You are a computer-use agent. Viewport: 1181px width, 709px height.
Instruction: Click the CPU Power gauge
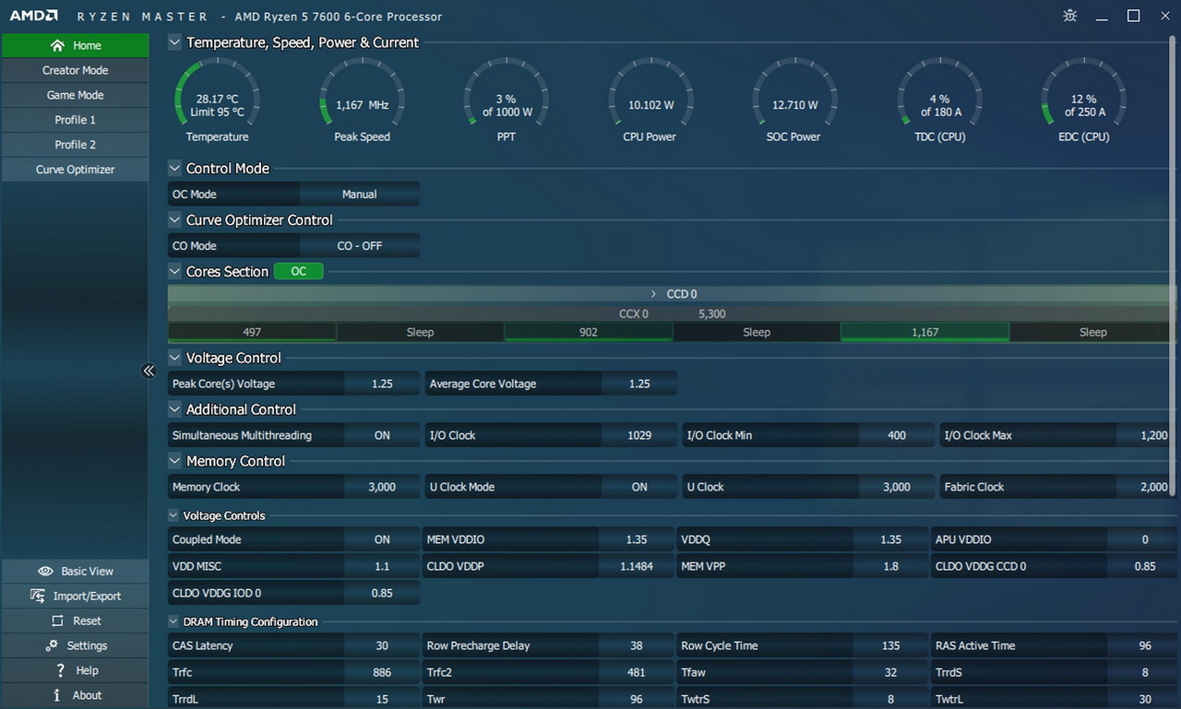pos(650,100)
